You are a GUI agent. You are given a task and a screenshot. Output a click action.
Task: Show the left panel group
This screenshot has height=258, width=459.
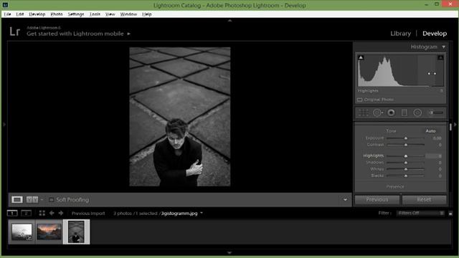(4, 125)
